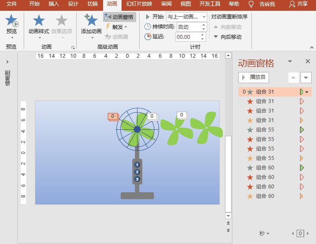Click animation tag 0 beside the fan cage
Viewport: 316px width, 244px height.
tap(152, 116)
